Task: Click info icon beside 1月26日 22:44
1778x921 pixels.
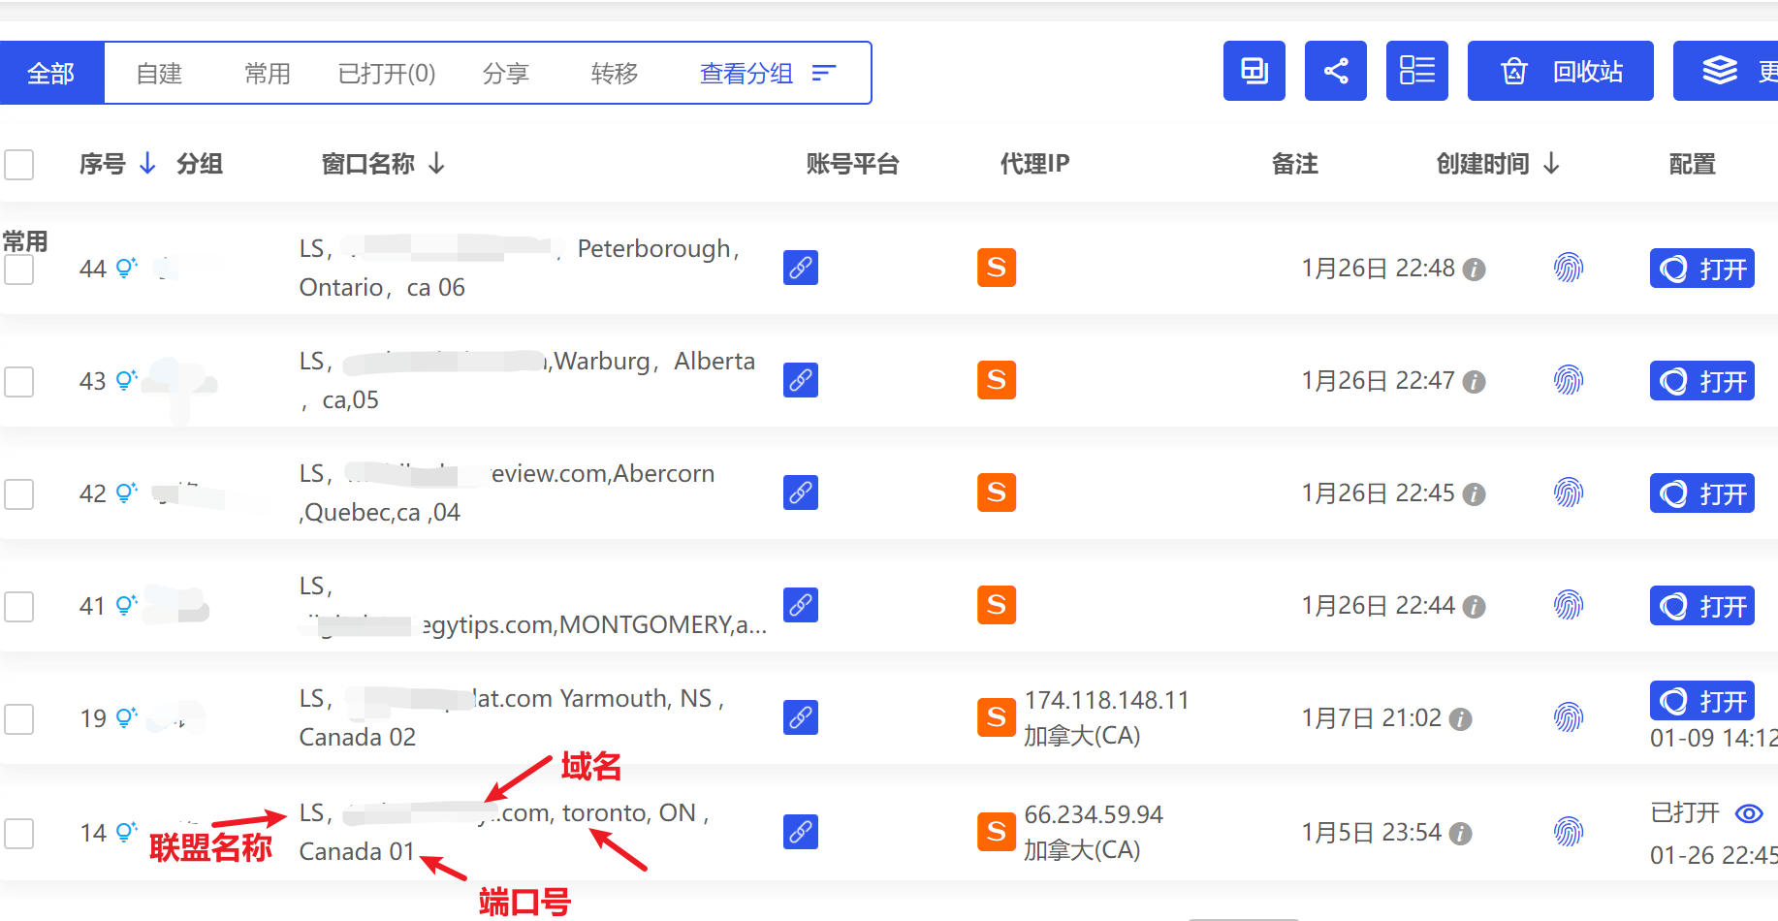Action: (1474, 607)
